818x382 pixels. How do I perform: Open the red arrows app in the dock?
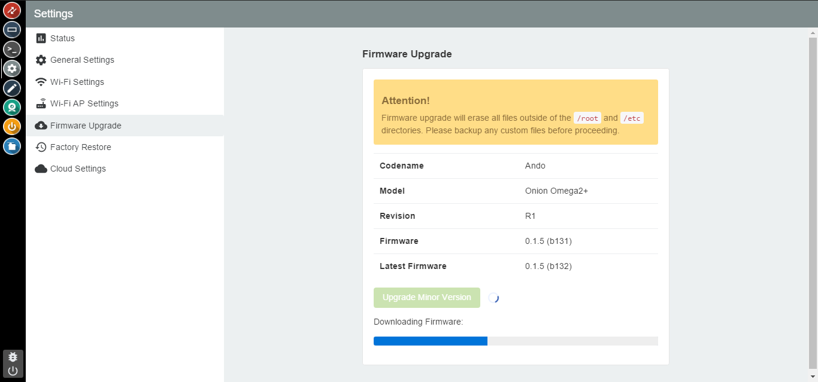pos(12,10)
